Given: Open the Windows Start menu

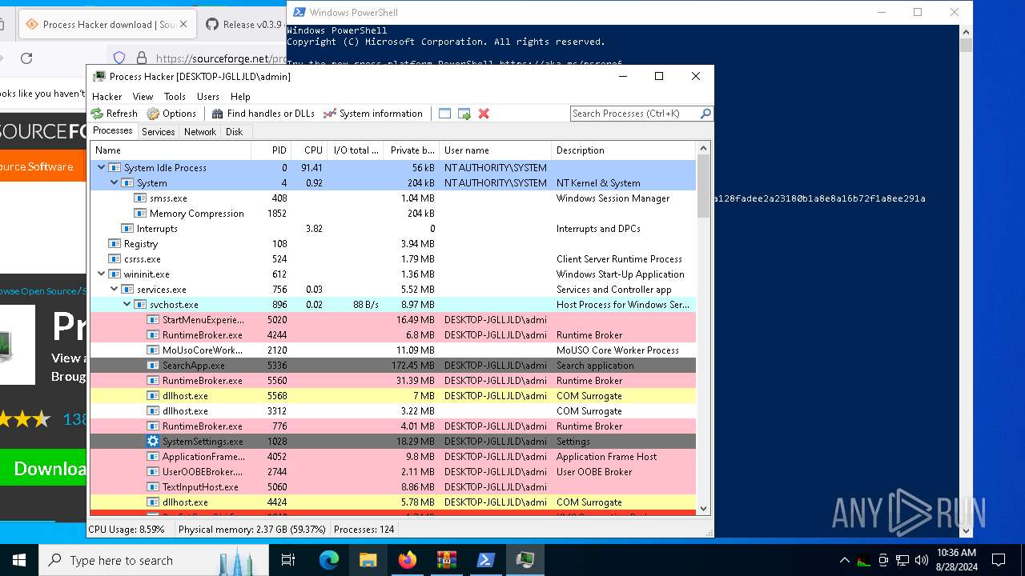Looking at the screenshot, I should 19,561.
